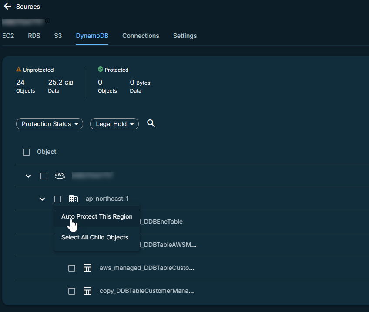Collapse the ap-northeast-1 region chevron
The image size is (369, 312).
(42, 199)
